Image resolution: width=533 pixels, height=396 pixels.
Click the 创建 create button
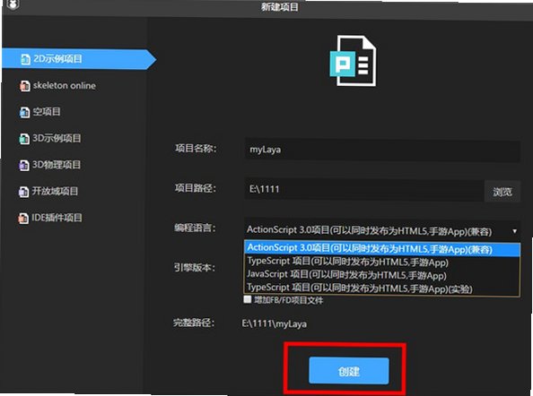[349, 371]
